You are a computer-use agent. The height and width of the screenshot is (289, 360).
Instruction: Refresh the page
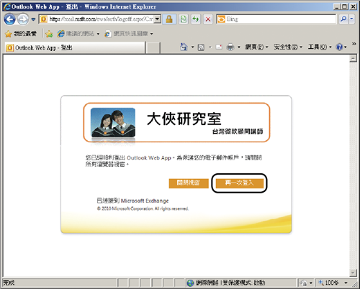tap(196, 19)
